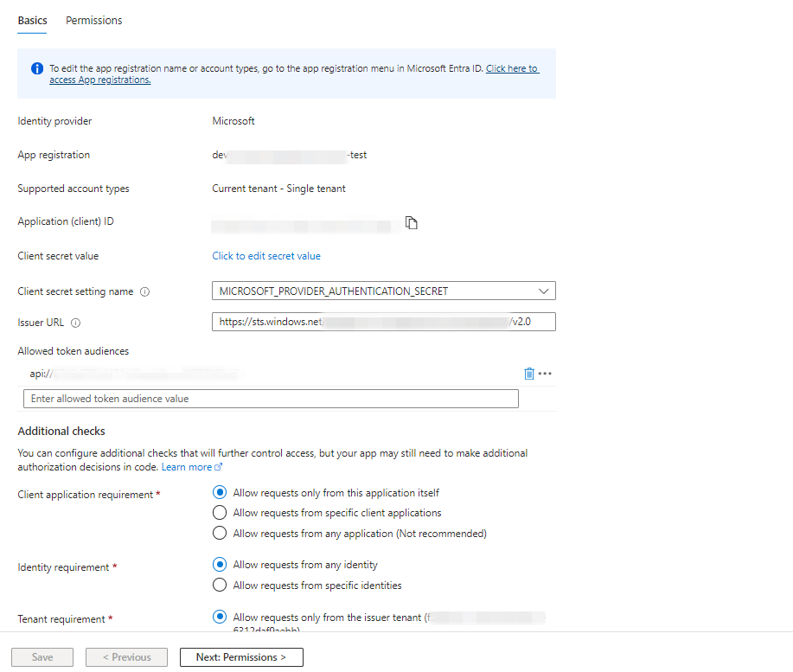Choose Allow requests from specific identities
The width and height of the screenshot is (793, 672).
click(220, 586)
